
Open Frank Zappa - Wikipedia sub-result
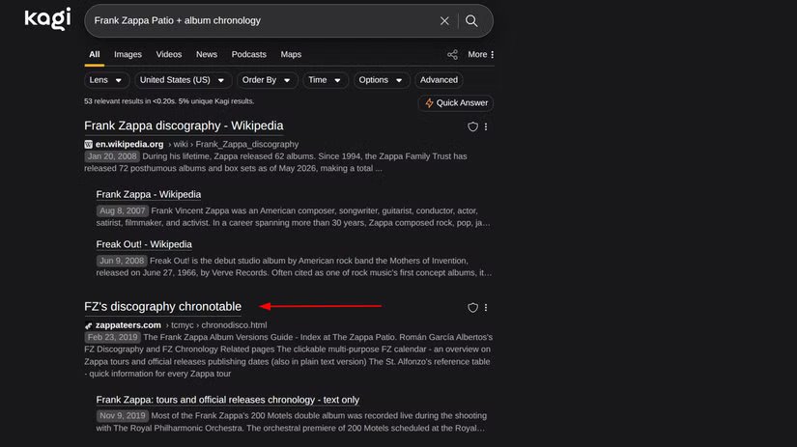click(x=149, y=195)
